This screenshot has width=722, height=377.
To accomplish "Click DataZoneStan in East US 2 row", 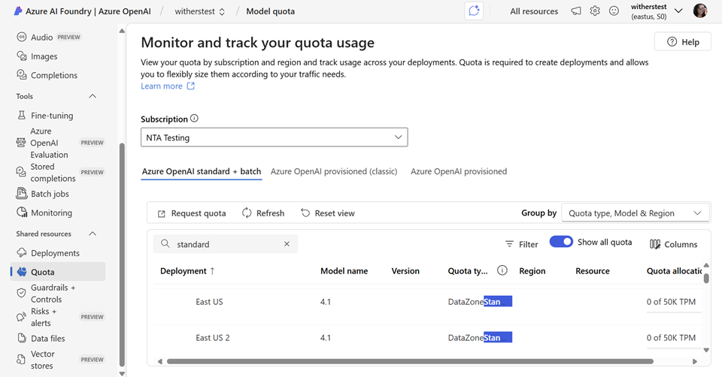I will coord(480,337).
